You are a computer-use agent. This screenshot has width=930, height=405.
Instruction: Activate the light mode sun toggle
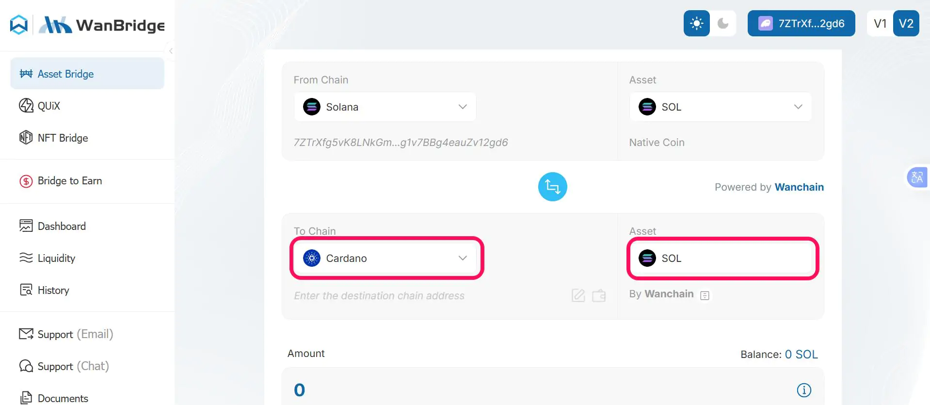(696, 23)
